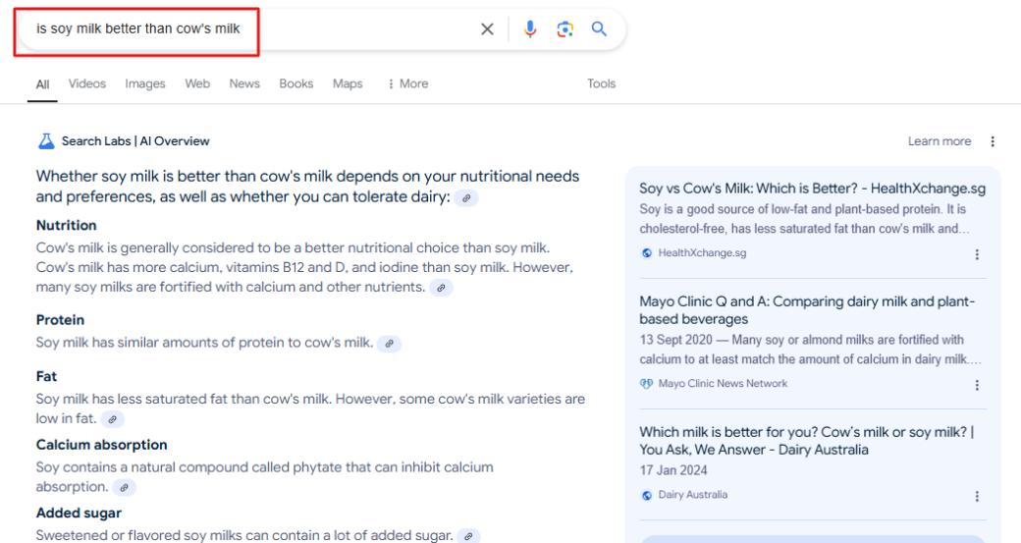Click the '17 Jan 2024' date text

click(x=673, y=470)
